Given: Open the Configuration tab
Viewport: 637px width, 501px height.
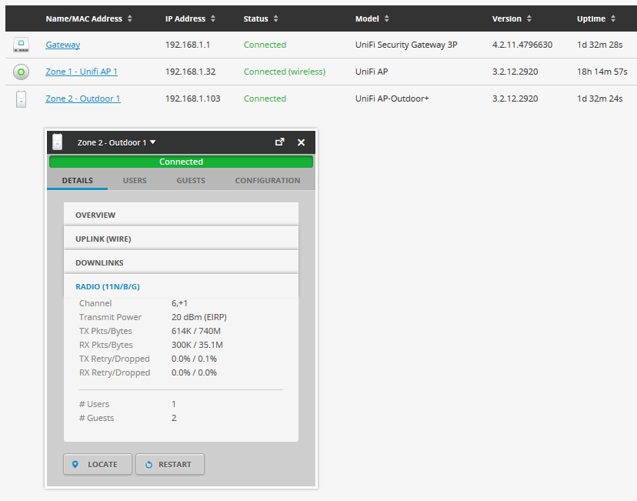Looking at the screenshot, I should click(267, 181).
